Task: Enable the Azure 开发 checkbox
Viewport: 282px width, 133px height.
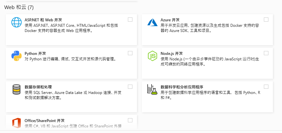Action: click(x=266, y=20)
